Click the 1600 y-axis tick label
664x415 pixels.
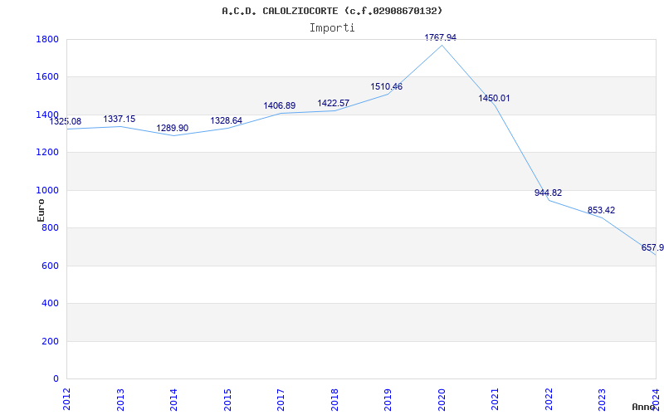(47, 77)
